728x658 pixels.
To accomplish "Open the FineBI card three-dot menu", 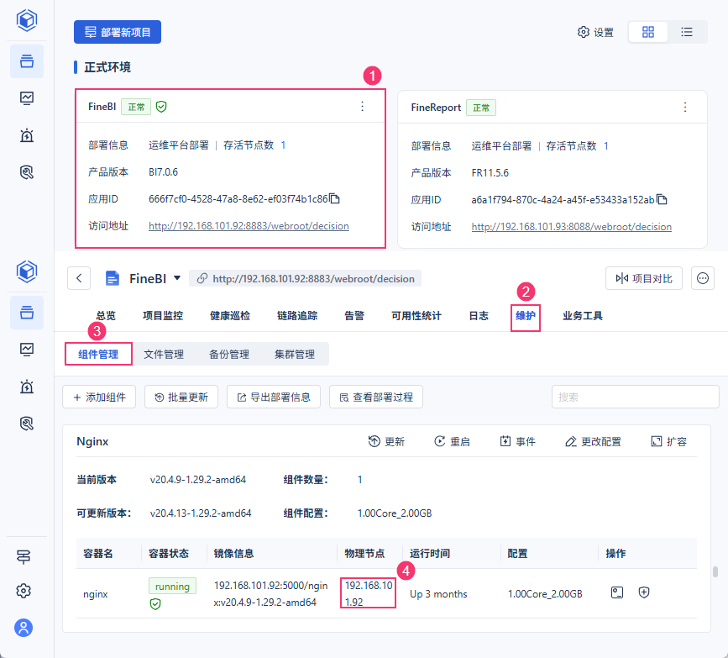I will point(362,107).
